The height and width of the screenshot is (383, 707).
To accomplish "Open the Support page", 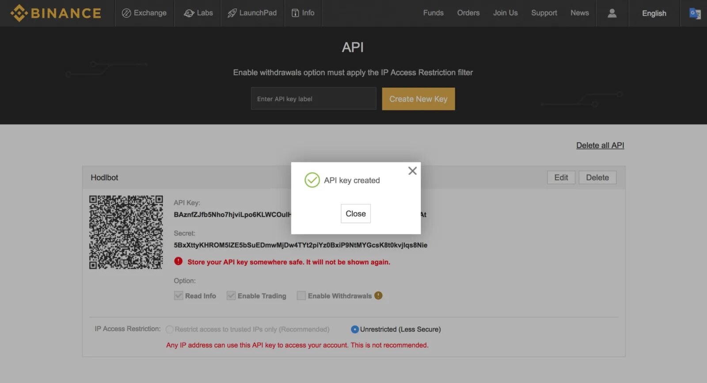I will 544,13.
